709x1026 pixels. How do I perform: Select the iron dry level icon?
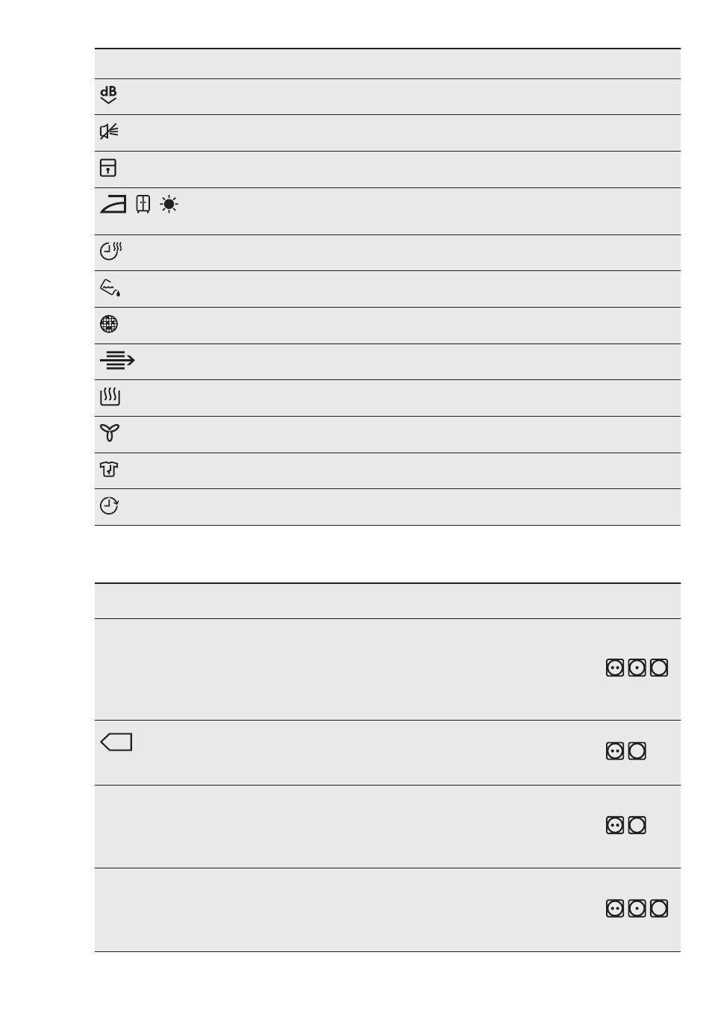tap(113, 205)
